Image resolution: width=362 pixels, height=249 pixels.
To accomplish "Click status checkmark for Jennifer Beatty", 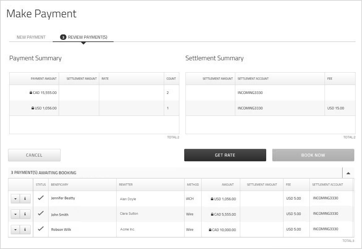I will point(40,198).
